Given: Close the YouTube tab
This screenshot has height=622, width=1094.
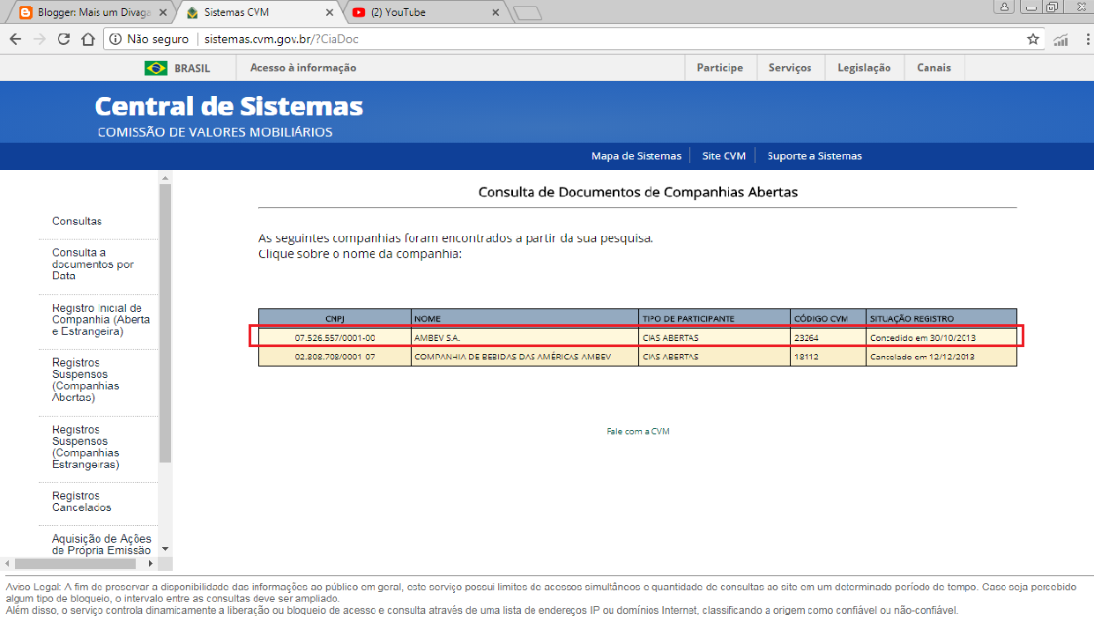Looking at the screenshot, I should [x=495, y=12].
